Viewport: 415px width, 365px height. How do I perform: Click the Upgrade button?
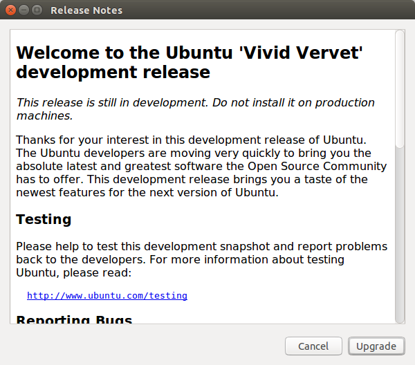point(376,346)
